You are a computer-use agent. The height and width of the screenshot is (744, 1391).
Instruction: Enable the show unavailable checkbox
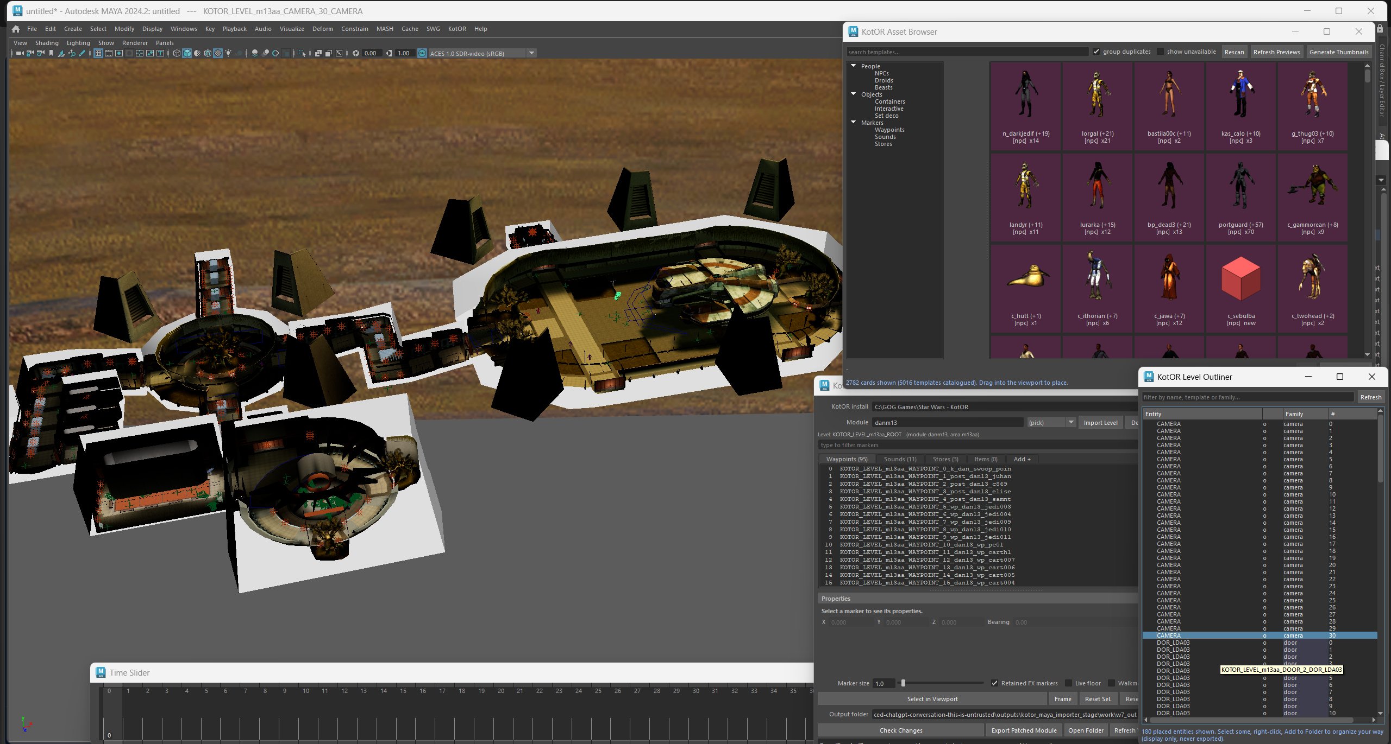[1160, 52]
